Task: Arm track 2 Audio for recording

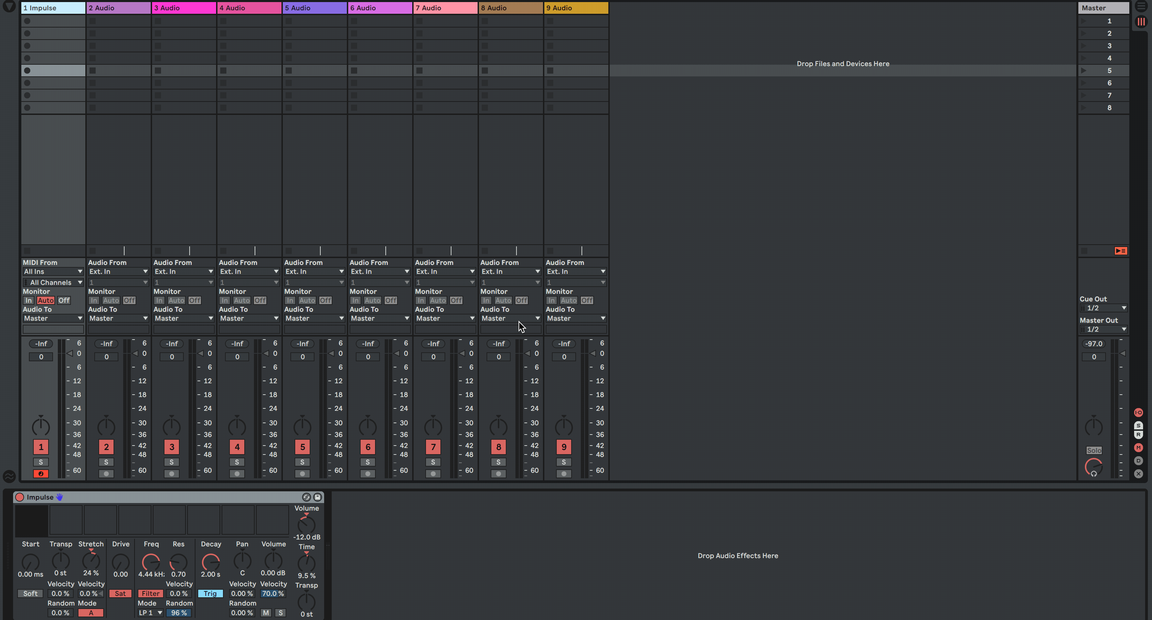Action: click(x=106, y=474)
